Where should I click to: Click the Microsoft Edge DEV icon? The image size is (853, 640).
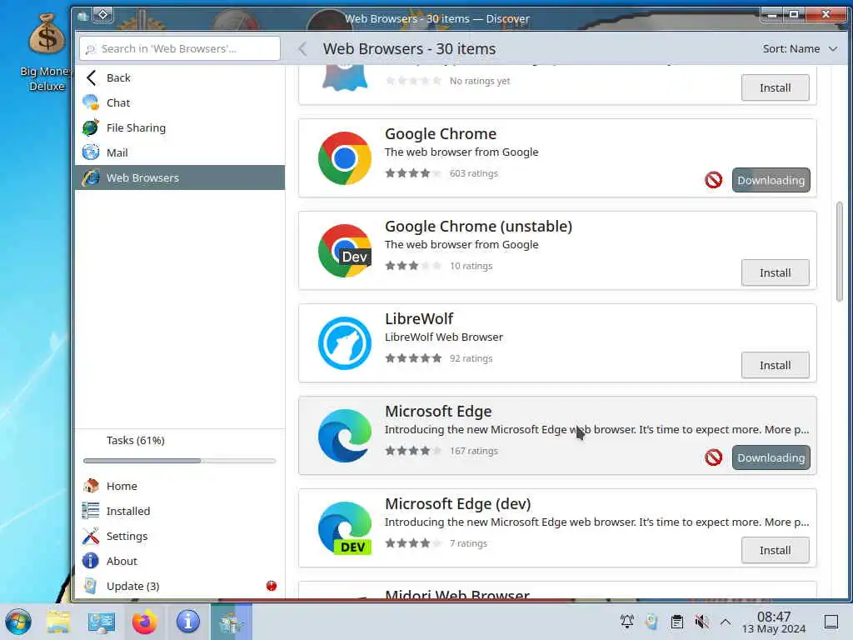(345, 528)
